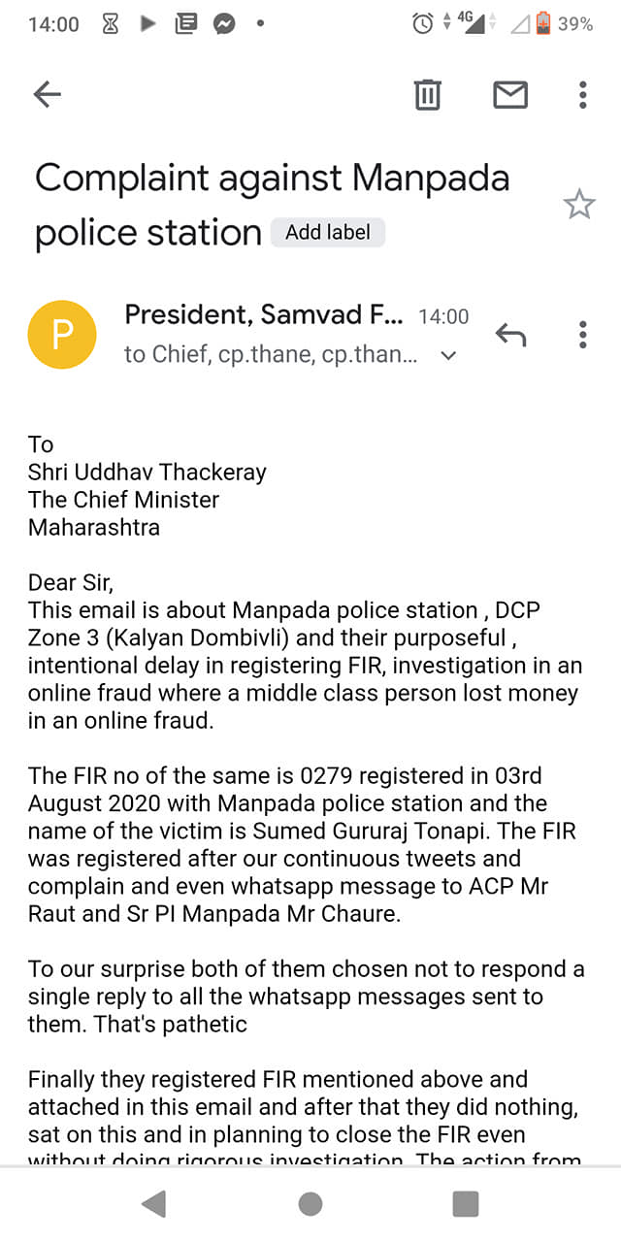
Task: Star the Complaint against Manpada email
Action: 579,205
